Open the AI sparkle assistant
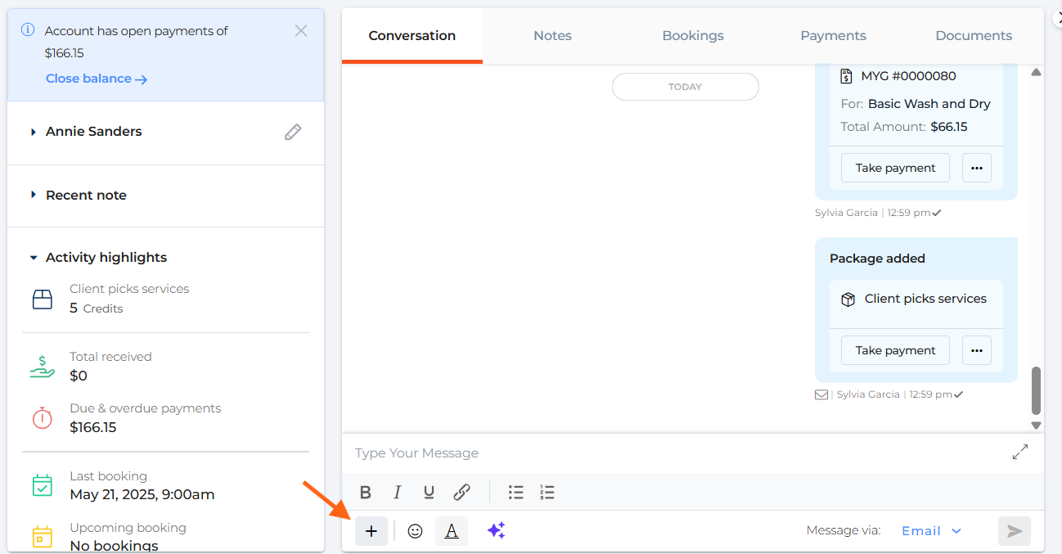1062x554 pixels. 496,531
